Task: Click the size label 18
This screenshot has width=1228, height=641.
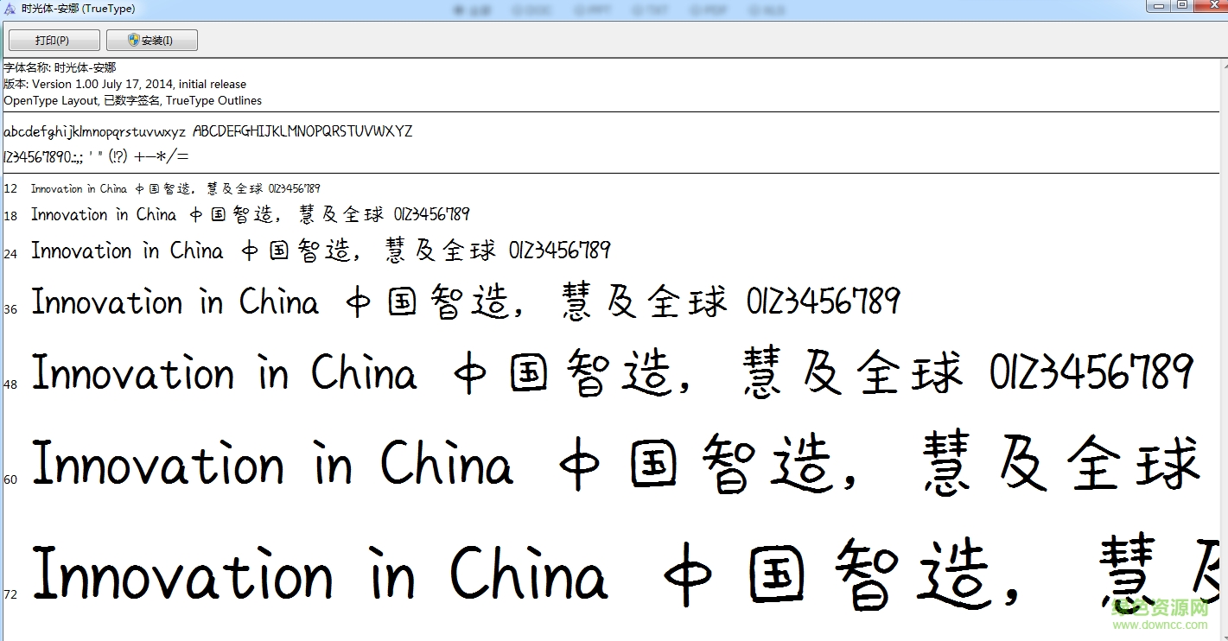Action: 10,216
